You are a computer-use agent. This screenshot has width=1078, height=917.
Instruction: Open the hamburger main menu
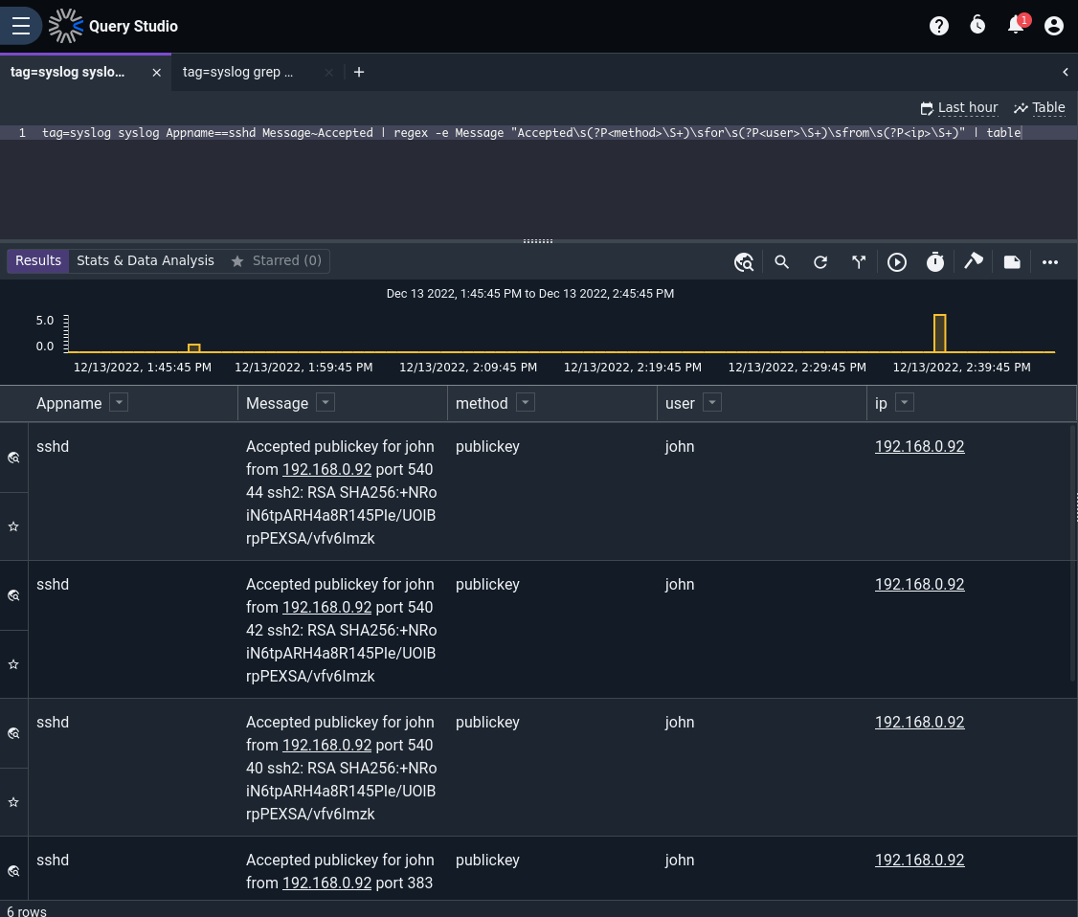pyautogui.click(x=21, y=26)
